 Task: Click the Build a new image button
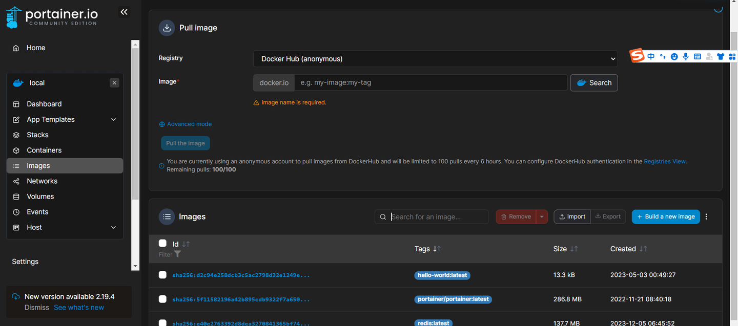click(666, 216)
